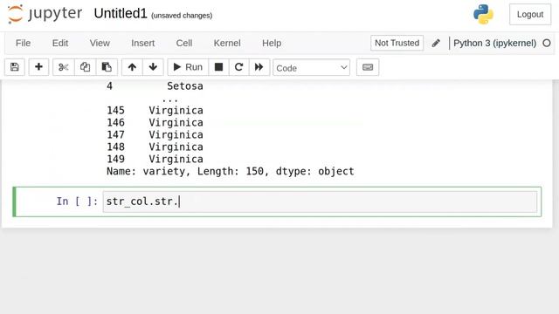559x314 pixels.
Task: Click output row 149 Virginica
Action: (x=155, y=159)
